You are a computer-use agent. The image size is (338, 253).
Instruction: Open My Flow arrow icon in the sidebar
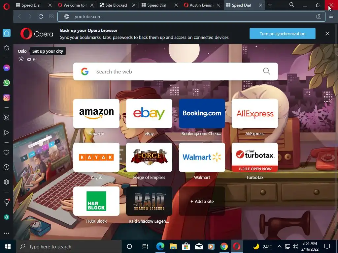(7, 132)
